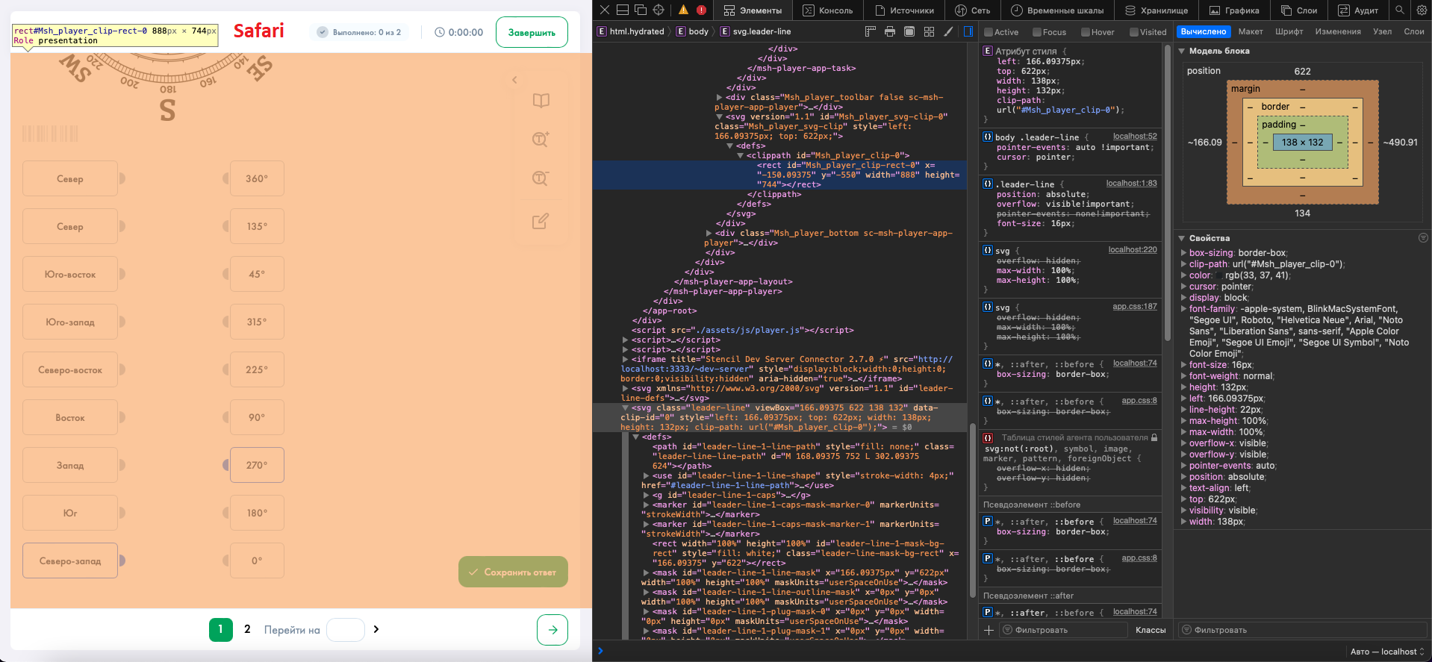The height and width of the screenshot is (662, 1432).
Task: Enable the Active pseudo-class checkbox
Action: click(x=988, y=32)
